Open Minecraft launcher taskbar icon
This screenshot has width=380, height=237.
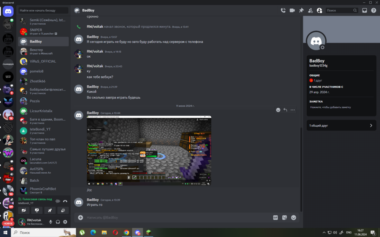point(149,232)
